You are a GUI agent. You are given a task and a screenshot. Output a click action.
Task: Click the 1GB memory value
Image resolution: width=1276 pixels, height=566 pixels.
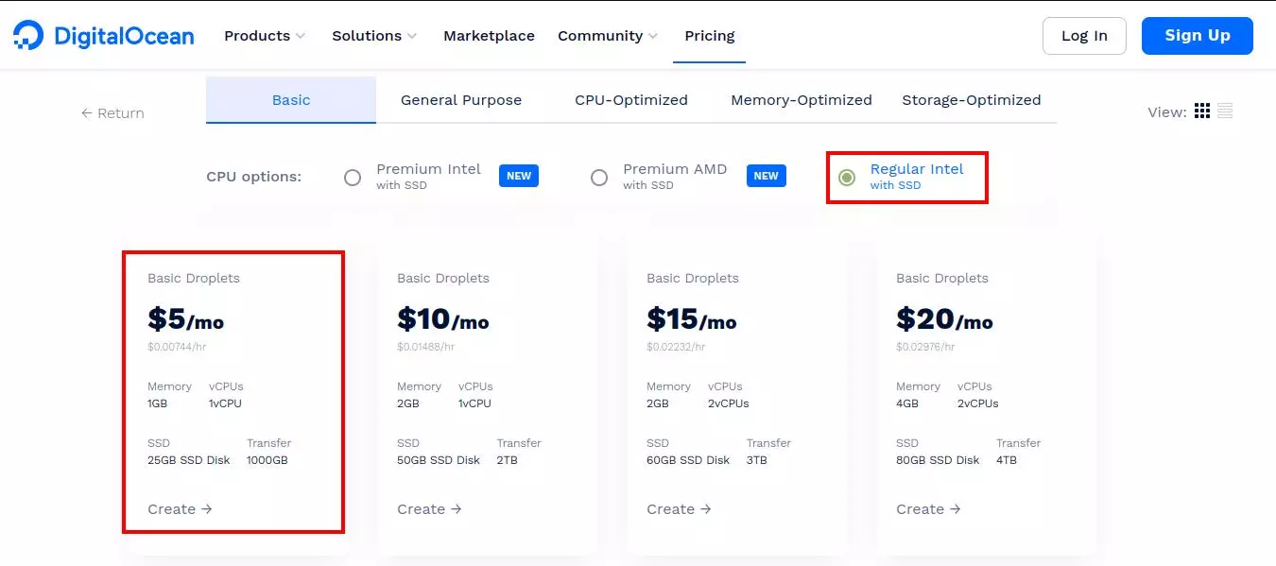pyautogui.click(x=157, y=403)
